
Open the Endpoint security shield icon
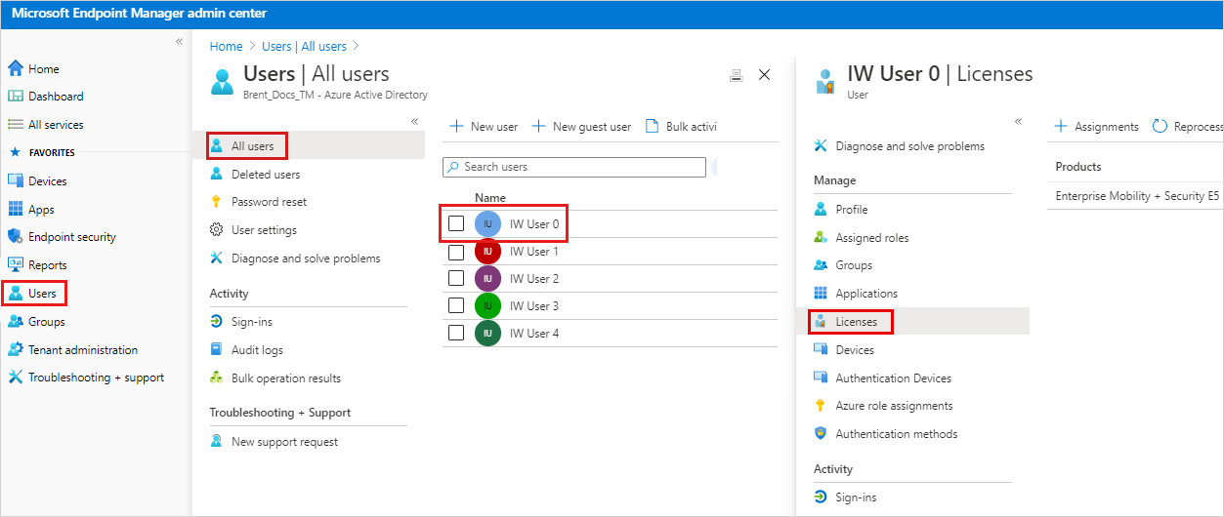click(x=15, y=237)
